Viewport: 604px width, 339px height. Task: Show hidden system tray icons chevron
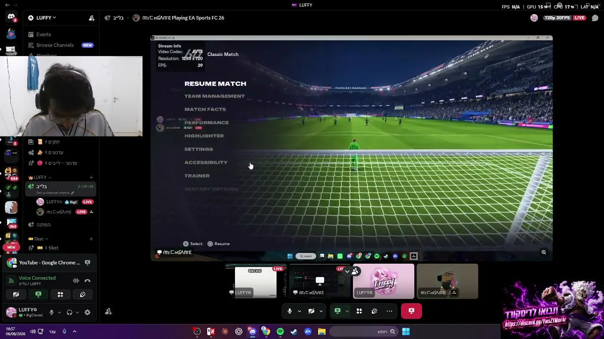click(74, 331)
